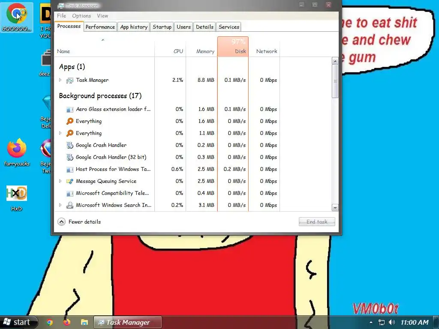
Task: Click the 97% disk usage value
Action: tap(238, 42)
